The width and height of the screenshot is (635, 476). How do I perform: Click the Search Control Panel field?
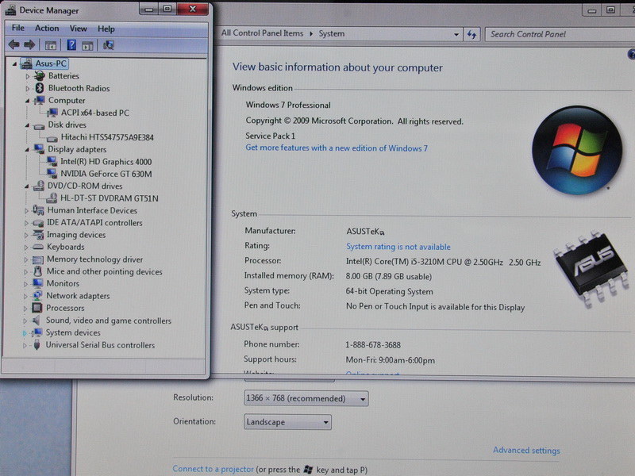click(560, 34)
